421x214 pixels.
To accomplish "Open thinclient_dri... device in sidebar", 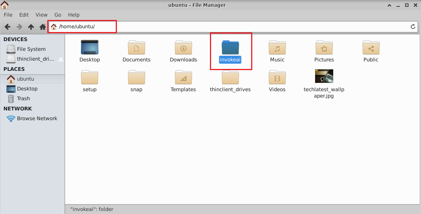I will click(30, 59).
